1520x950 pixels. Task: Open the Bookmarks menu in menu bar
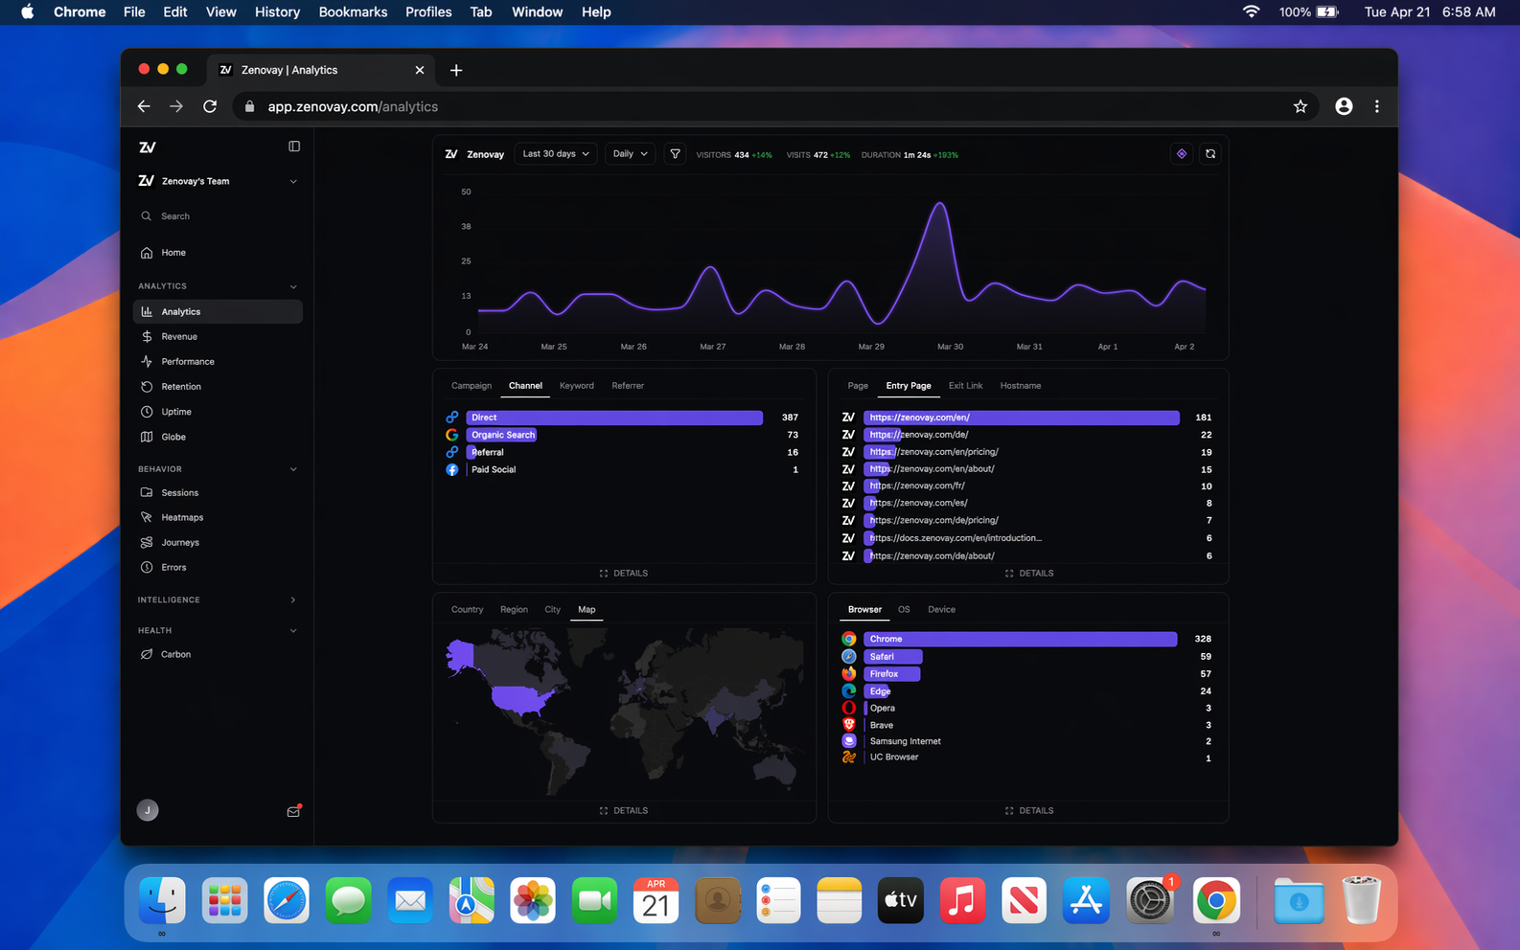tap(353, 11)
